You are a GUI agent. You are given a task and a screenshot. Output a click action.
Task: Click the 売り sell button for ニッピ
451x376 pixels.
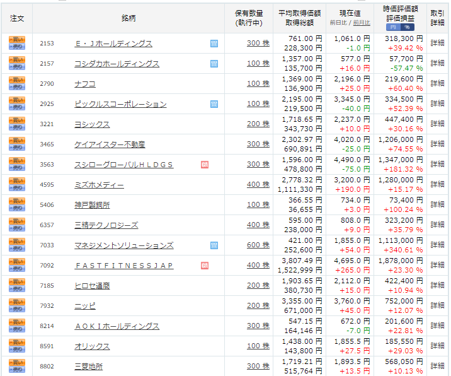coord(17,308)
